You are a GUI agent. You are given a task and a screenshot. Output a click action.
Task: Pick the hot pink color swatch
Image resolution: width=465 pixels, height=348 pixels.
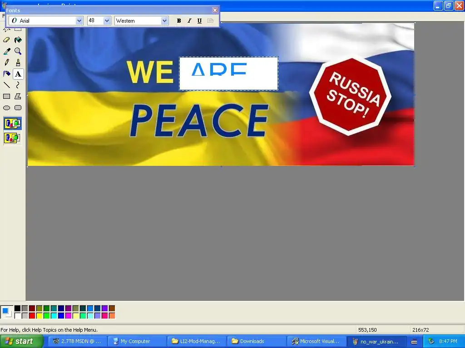tap(105, 316)
